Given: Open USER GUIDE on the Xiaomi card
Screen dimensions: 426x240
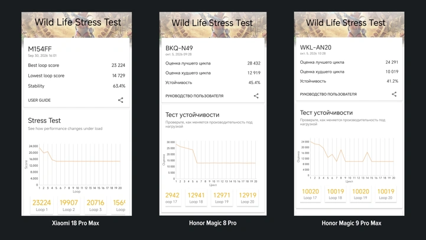Looking at the screenshot, I should 39,100.
